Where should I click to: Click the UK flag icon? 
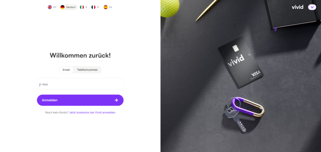[x=50, y=7]
